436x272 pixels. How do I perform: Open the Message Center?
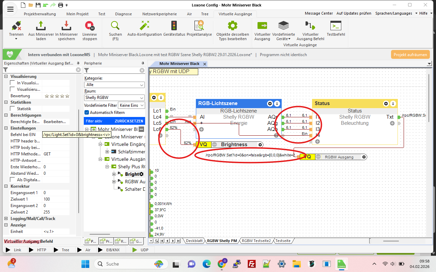[319, 13]
